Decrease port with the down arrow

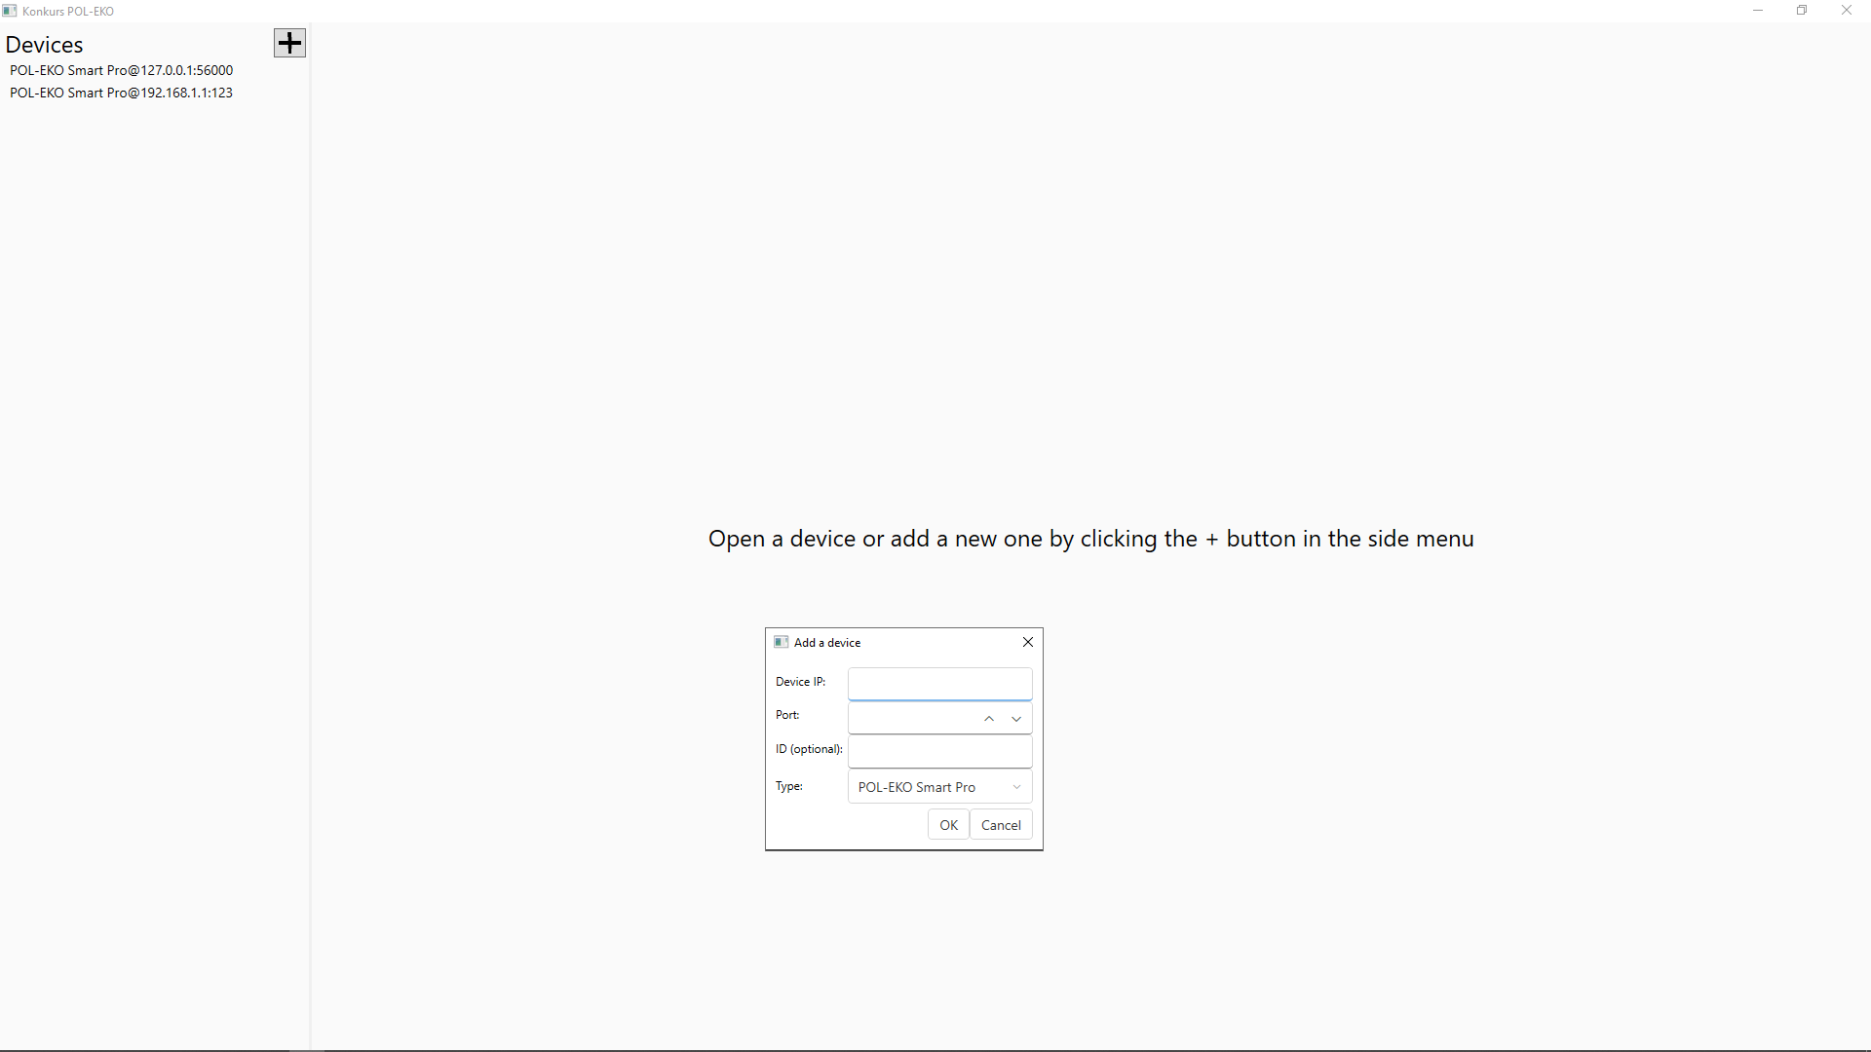(x=1016, y=719)
